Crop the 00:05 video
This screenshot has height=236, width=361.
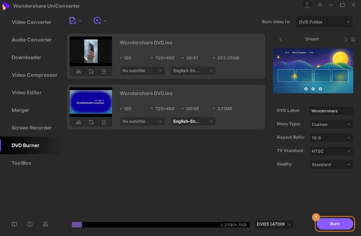click(91, 122)
